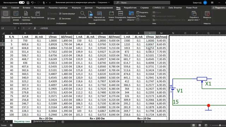226x127 pixels.
Task: Switch to Page Break preview in status bar
Action: (x=206, y=125)
